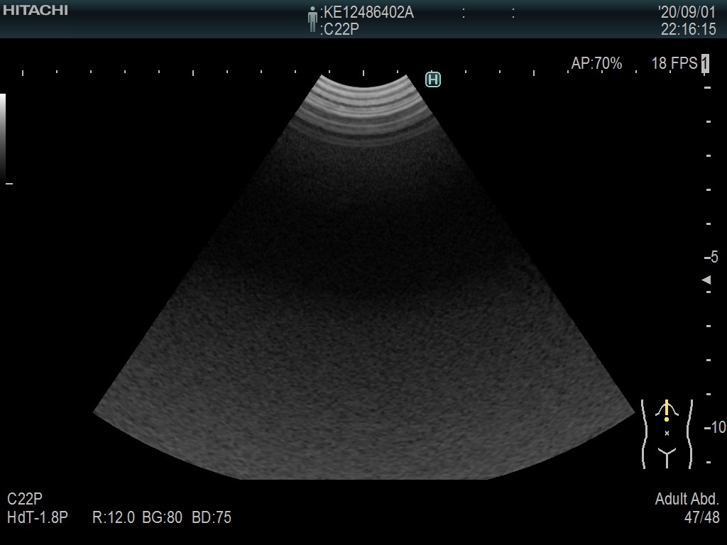The height and width of the screenshot is (545, 727).
Task: Click the 10 cm depth scale mark
Action: click(715, 427)
